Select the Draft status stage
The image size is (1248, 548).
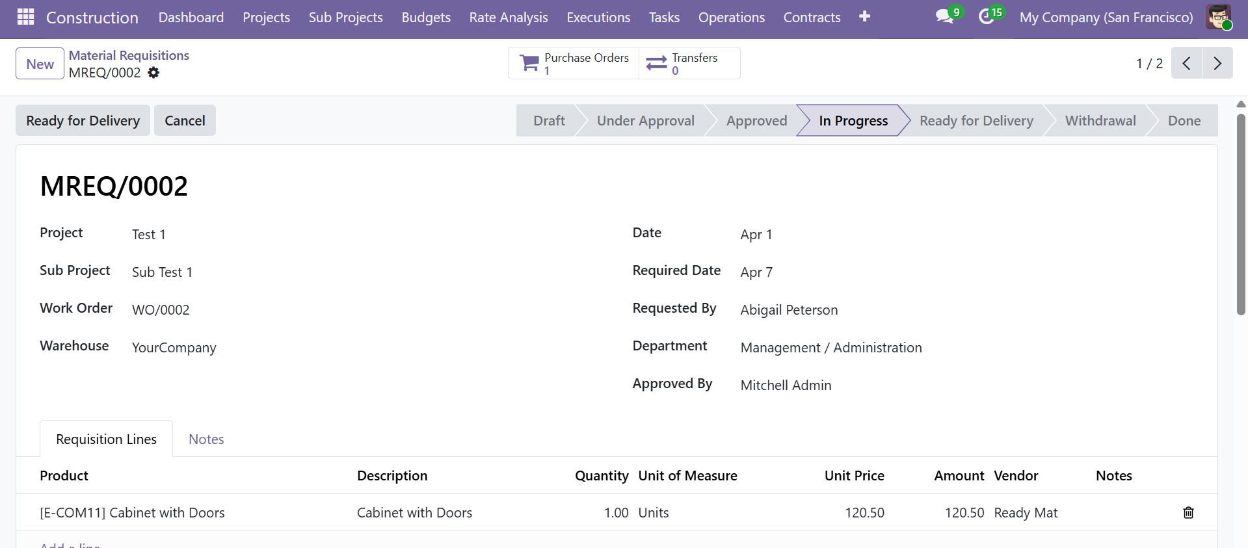[x=549, y=120]
